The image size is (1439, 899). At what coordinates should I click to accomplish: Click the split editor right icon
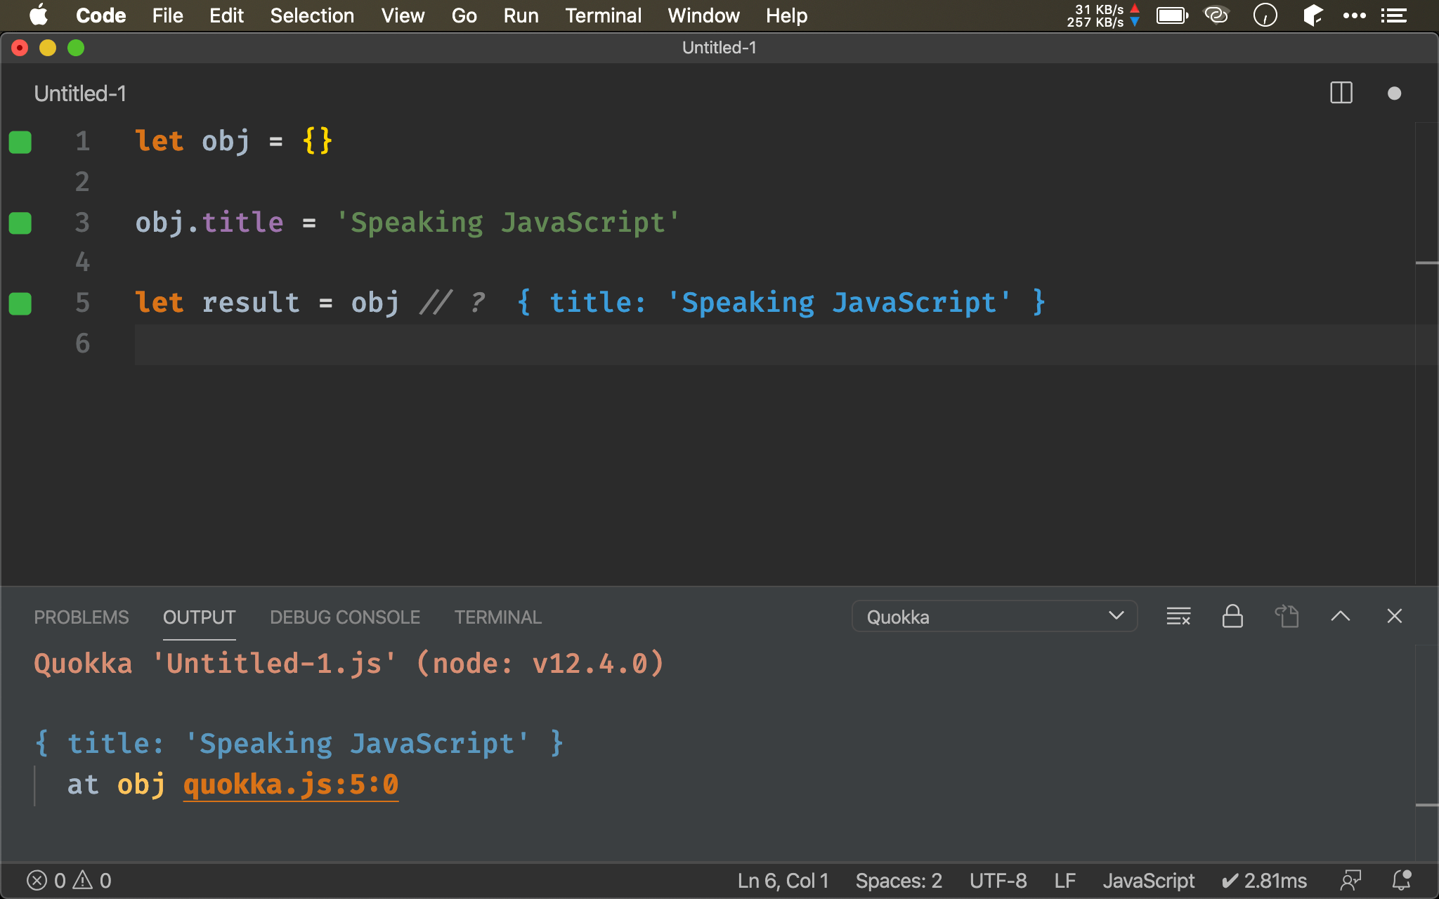(1341, 93)
